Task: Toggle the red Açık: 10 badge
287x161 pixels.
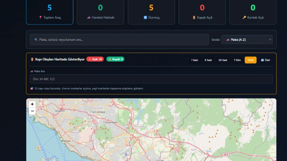Action: pos(95,59)
